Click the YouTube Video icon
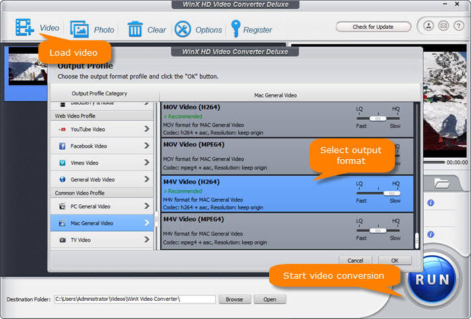This screenshot has height=319, width=471. click(63, 130)
